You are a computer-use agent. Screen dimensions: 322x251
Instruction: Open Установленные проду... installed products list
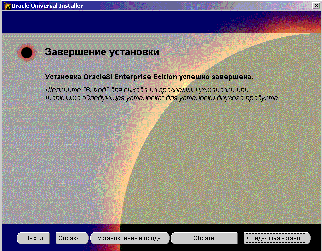point(130,238)
